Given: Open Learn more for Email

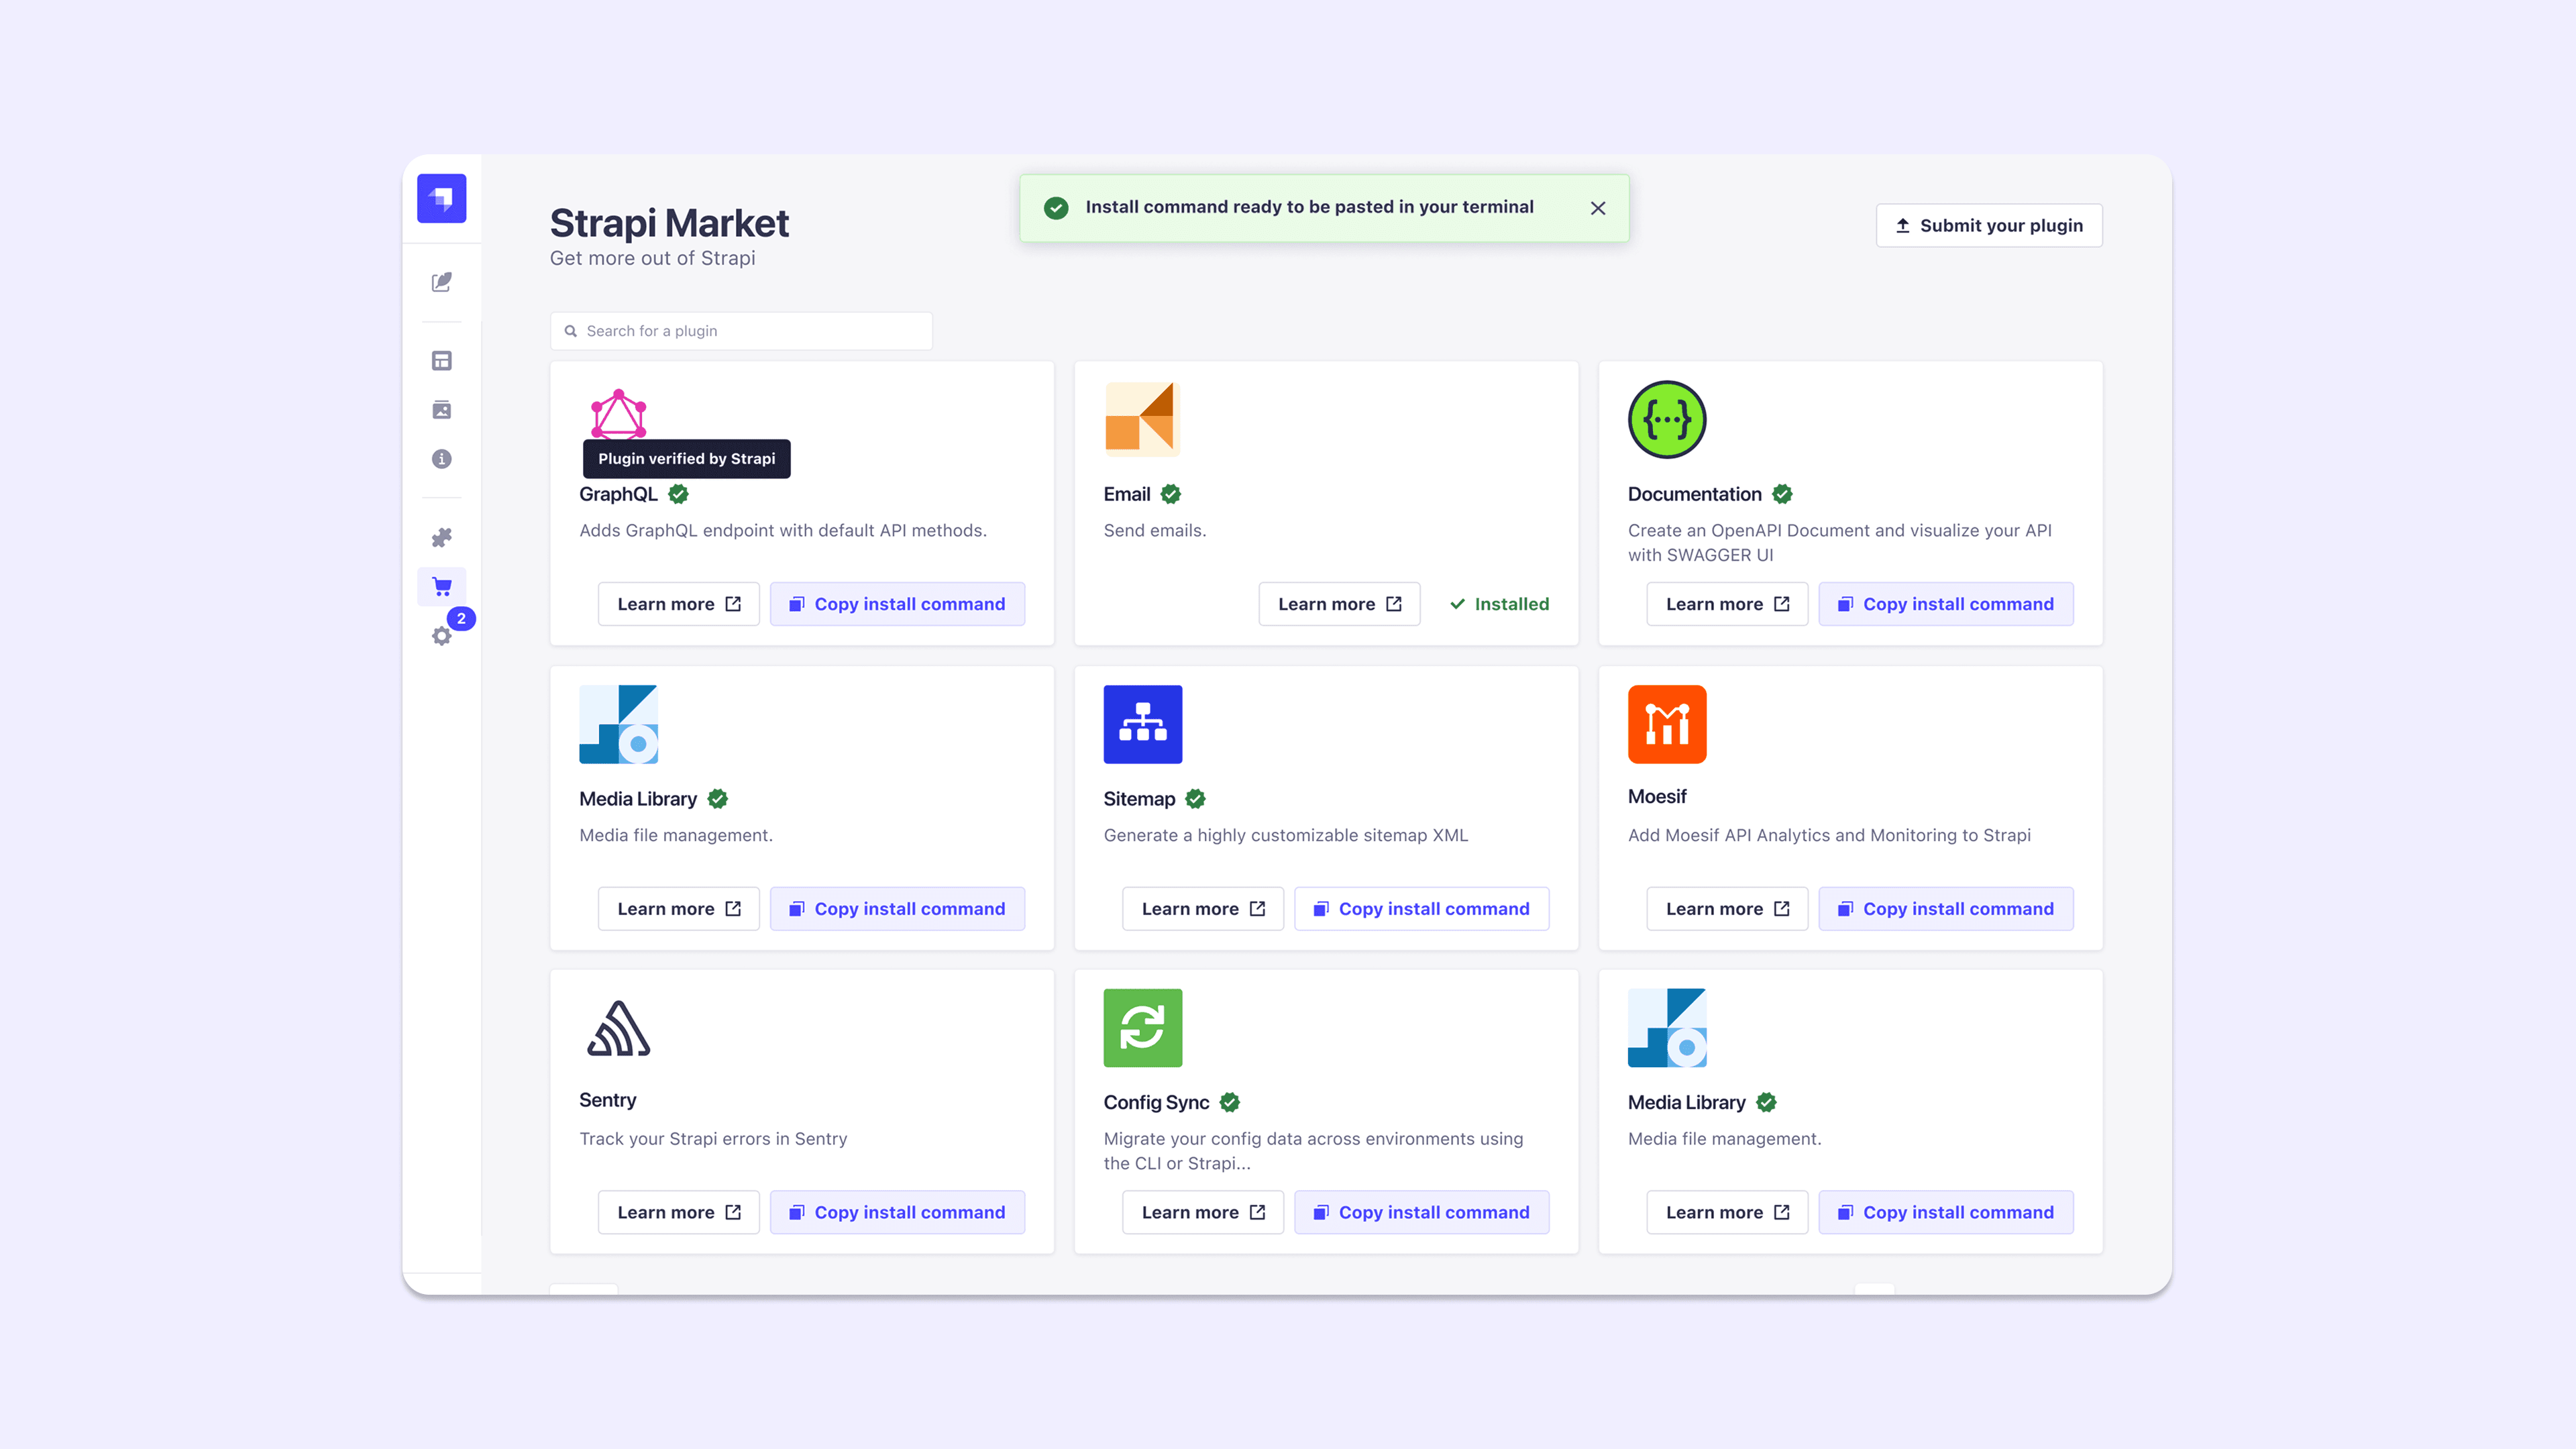Looking at the screenshot, I should (x=1339, y=604).
